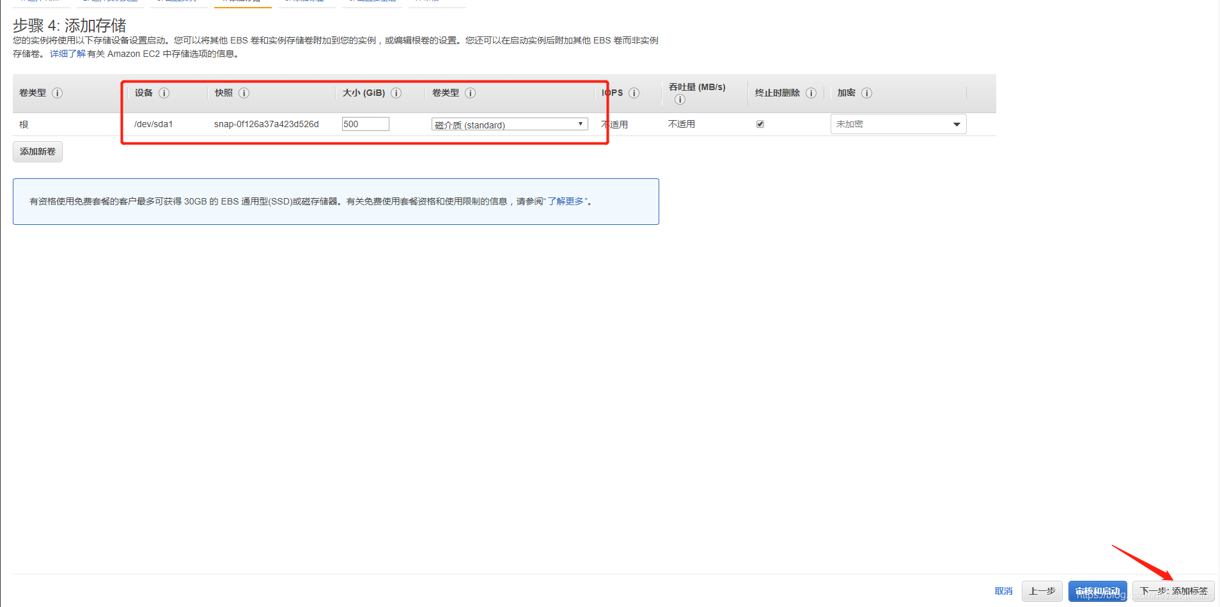Click the 步骤 4: 添加存储 heading
This screenshot has height=607, width=1220.
(x=70, y=26)
